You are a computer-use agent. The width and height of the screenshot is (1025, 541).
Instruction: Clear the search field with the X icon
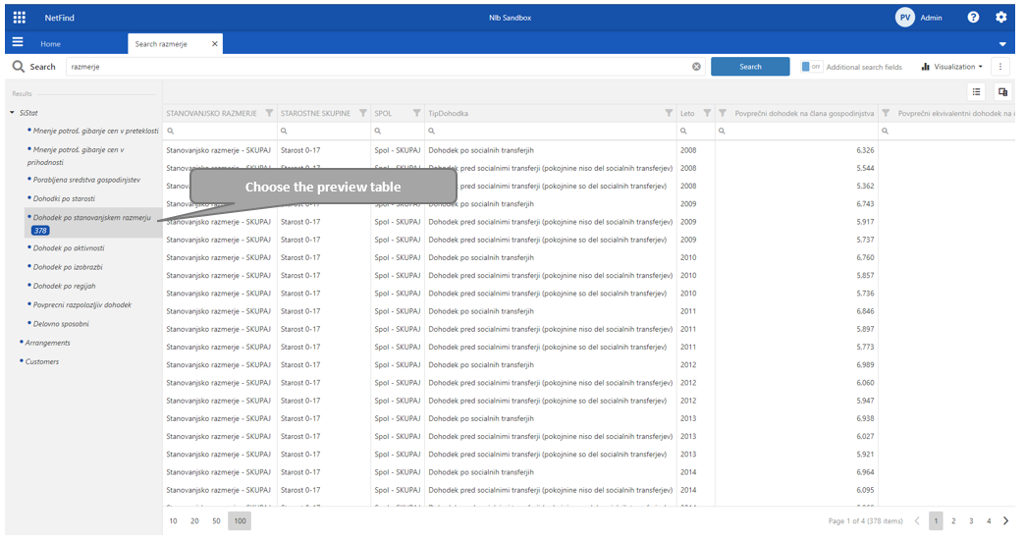click(x=696, y=67)
